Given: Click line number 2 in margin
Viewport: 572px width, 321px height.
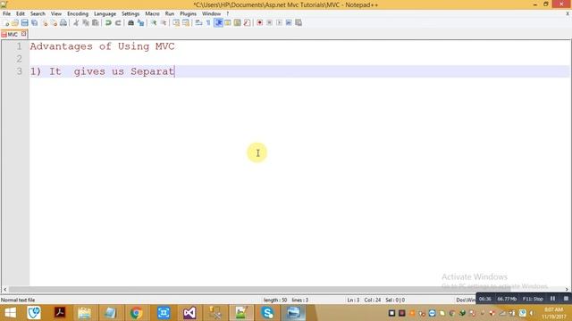Looking at the screenshot, I should pos(19,59).
